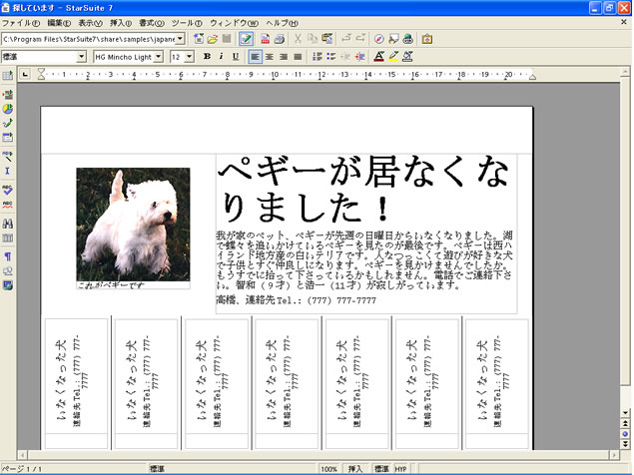Screen dimensions: 634x475
Task: Align paragraph to the right
Action: (284, 57)
